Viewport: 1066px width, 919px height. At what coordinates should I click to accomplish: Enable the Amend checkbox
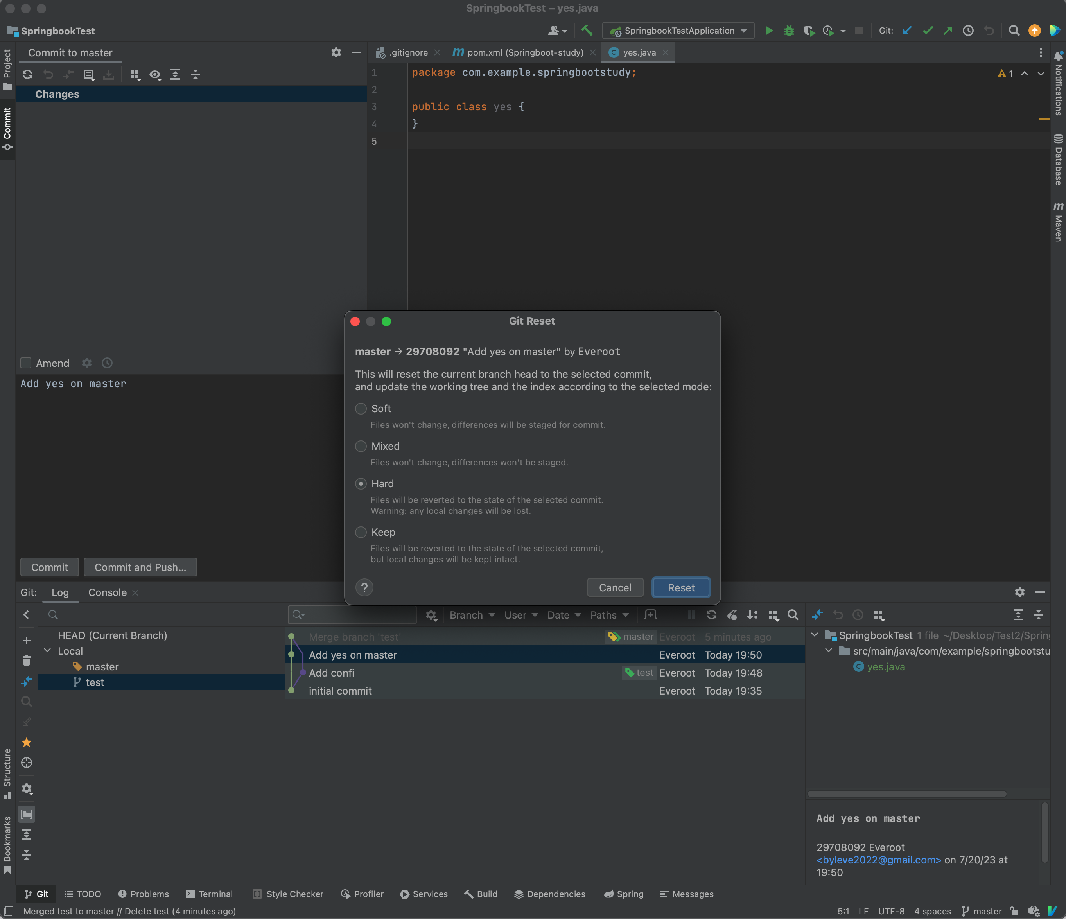pyautogui.click(x=26, y=363)
